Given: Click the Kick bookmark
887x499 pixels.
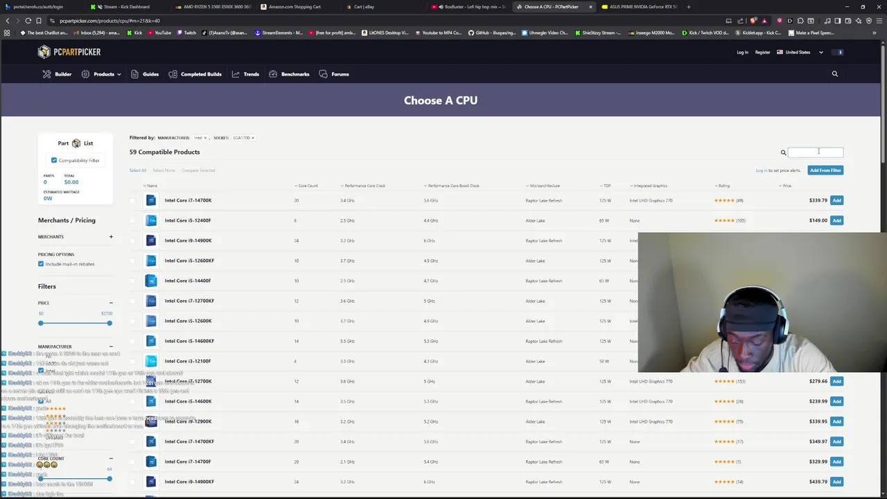Looking at the screenshot, I should click(x=134, y=33).
